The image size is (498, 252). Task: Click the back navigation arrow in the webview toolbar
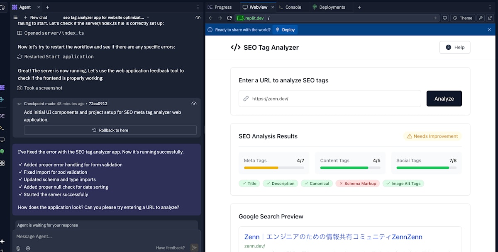[x=210, y=18]
